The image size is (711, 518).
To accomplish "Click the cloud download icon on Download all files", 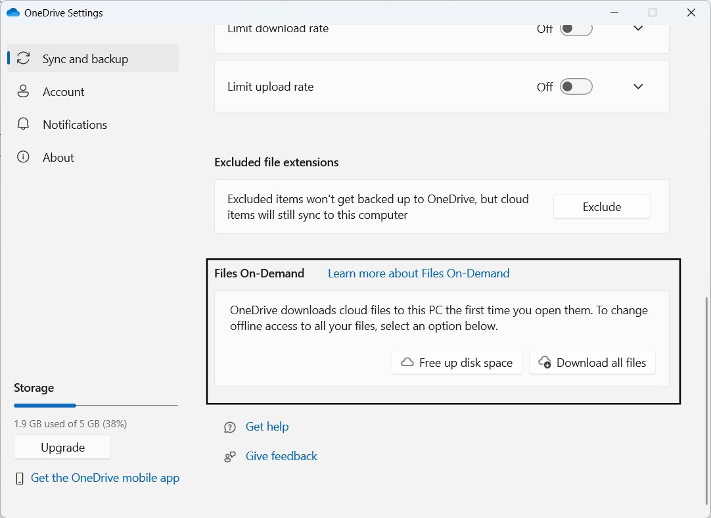I will pos(545,362).
